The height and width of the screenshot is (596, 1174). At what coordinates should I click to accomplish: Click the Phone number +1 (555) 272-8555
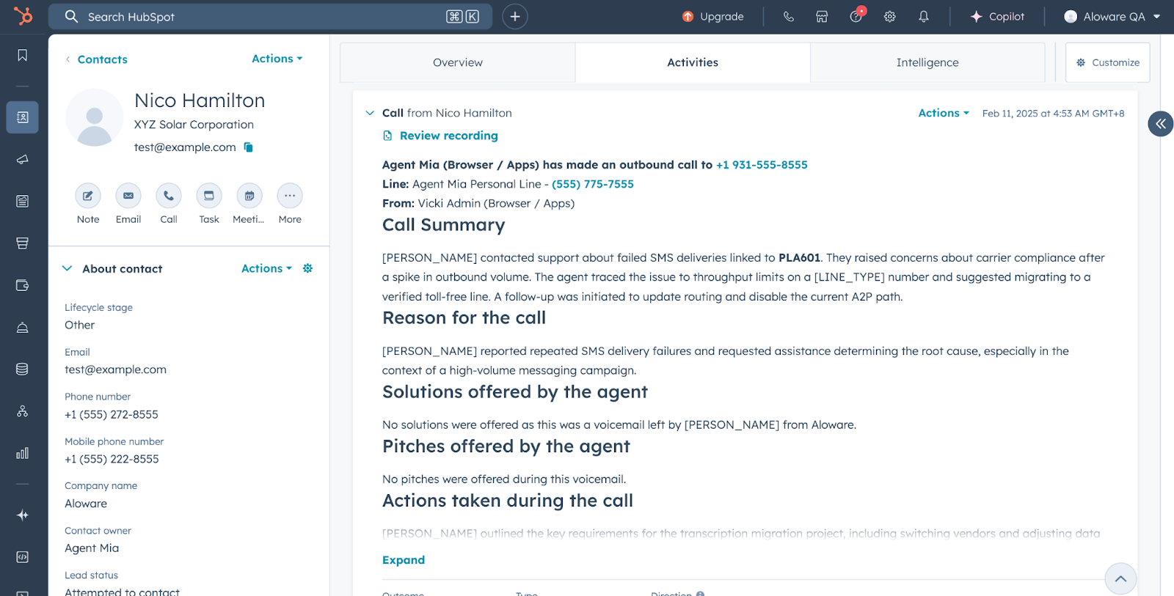click(112, 414)
